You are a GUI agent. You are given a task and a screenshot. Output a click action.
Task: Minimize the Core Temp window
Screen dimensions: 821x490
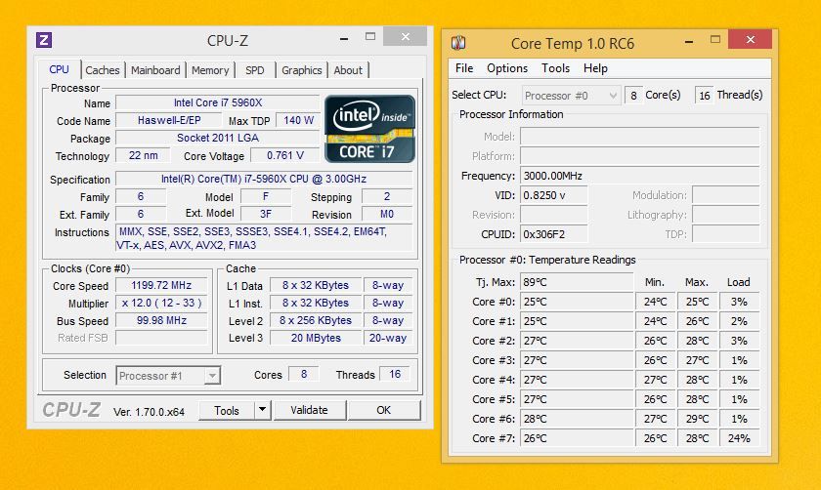point(689,41)
